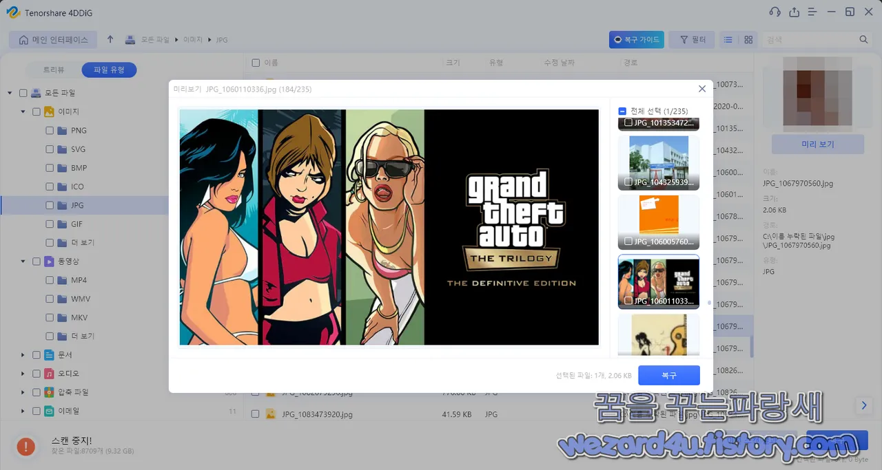The height and width of the screenshot is (470, 882).
Task: Go to 모든 파일 in breadcrumb
Action: coord(155,40)
